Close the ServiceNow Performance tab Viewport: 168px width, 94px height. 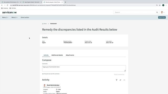[x=20, y=2]
